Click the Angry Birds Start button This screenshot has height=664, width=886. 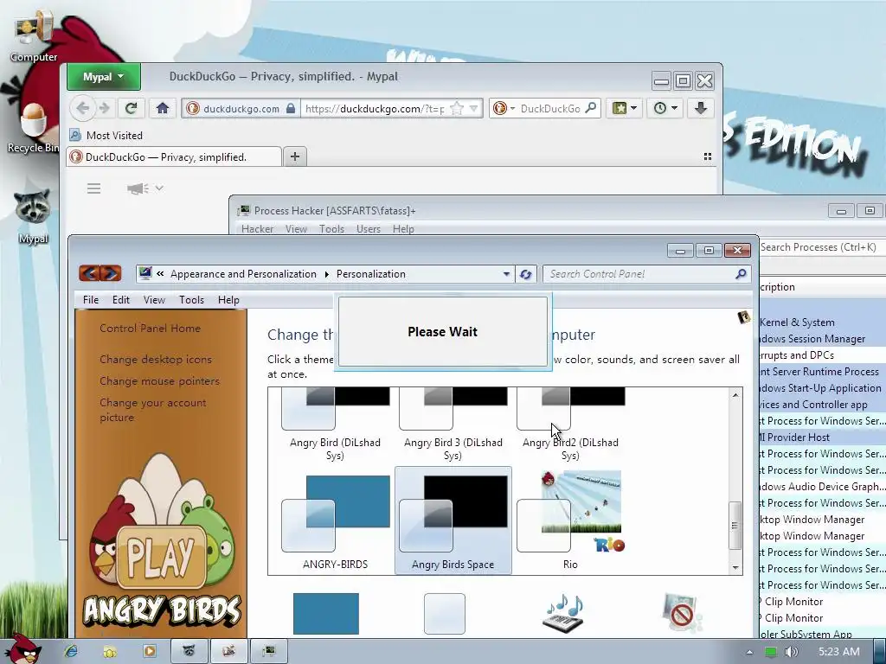(x=22, y=649)
